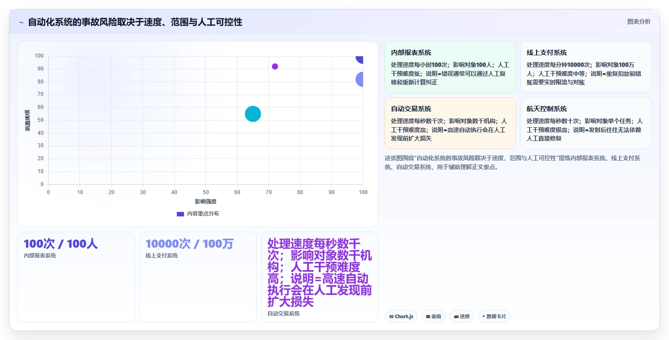669x340 pixels.
Task: Click the 线上支付系统 heading in the top-right card
Action: [x=547, y=53]
